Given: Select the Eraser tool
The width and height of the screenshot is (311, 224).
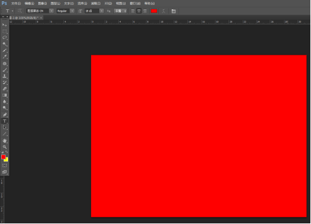Looking at the screenshot, I should click(x=4, y=89).
